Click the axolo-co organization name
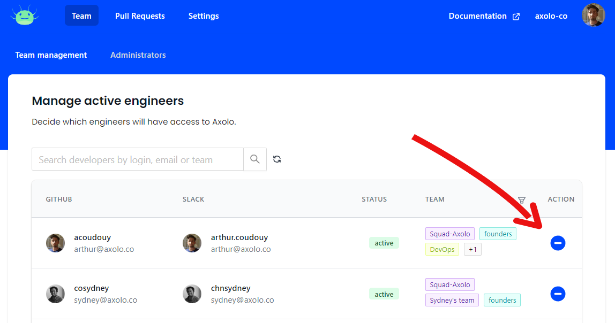 [551, 16]
